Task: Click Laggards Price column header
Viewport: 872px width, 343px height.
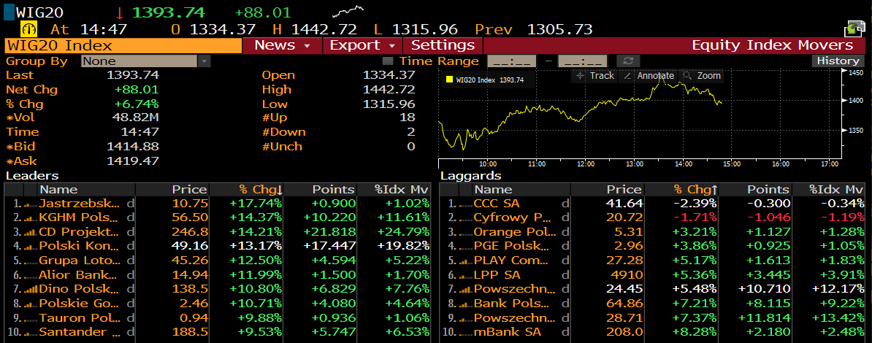Action: point(607,190)
